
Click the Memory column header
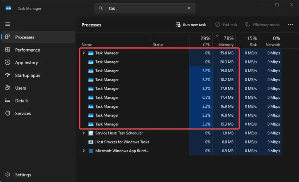[225, 41]
